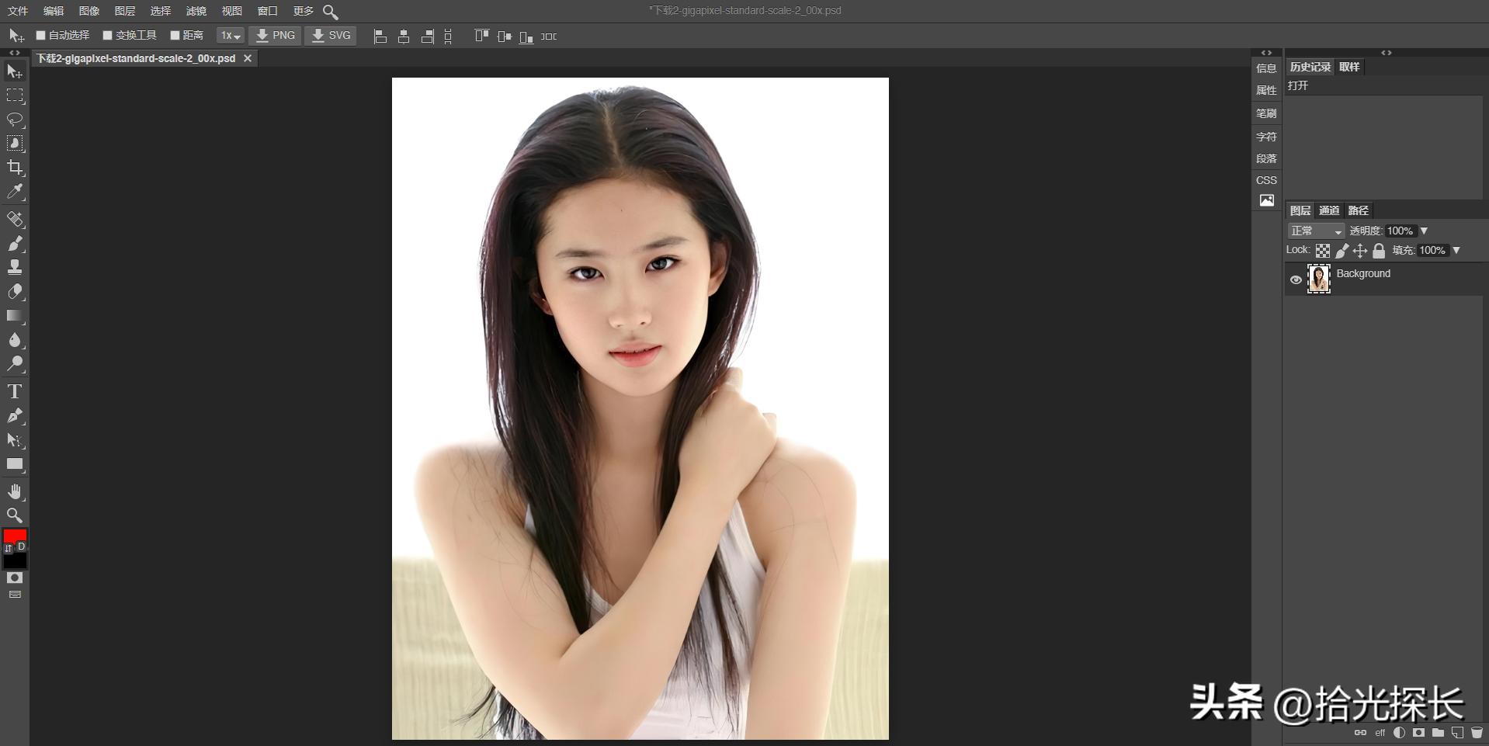
Task: Hide the Background layer with the eye icon
Action: tap(1296, 279)
